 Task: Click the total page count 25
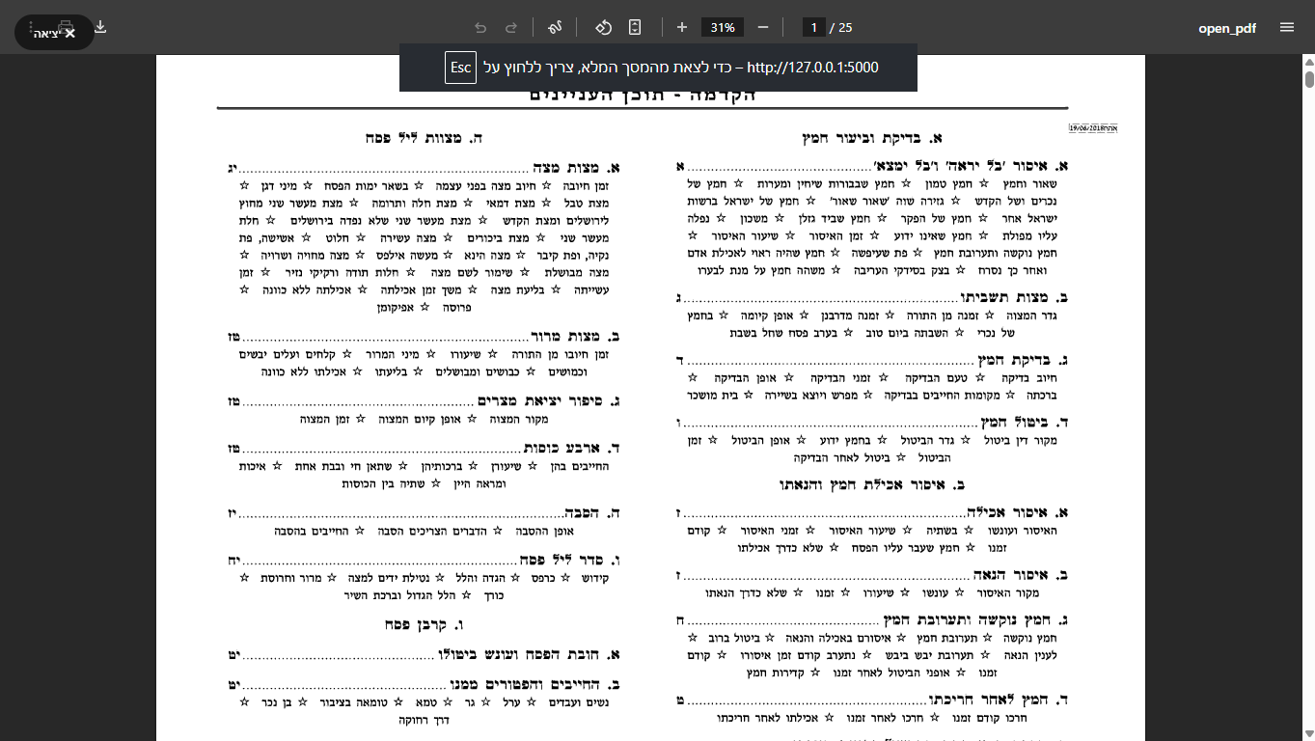[845, 27]
